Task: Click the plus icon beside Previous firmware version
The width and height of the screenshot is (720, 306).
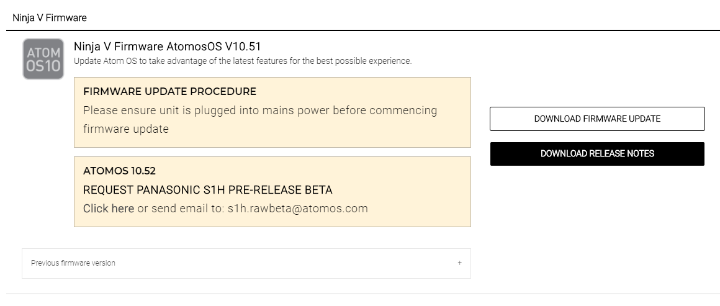Action: pos(459,263)
